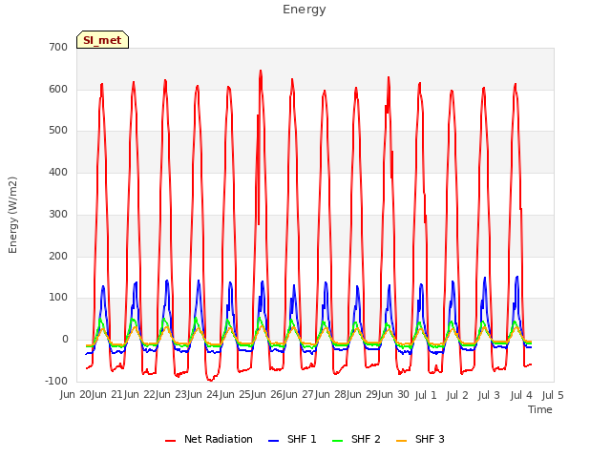Viewport: 611px width, 458px height.
Task: Click the green SHF 2 legend swatch
Action: 337,441
